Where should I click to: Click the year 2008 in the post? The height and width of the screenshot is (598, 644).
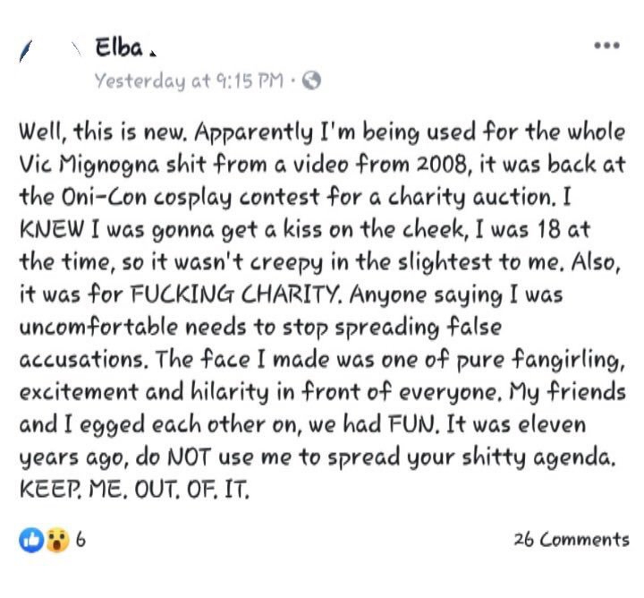tap(441, 165)
